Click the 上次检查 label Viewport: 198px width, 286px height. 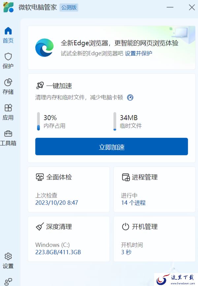click(46, 195)
